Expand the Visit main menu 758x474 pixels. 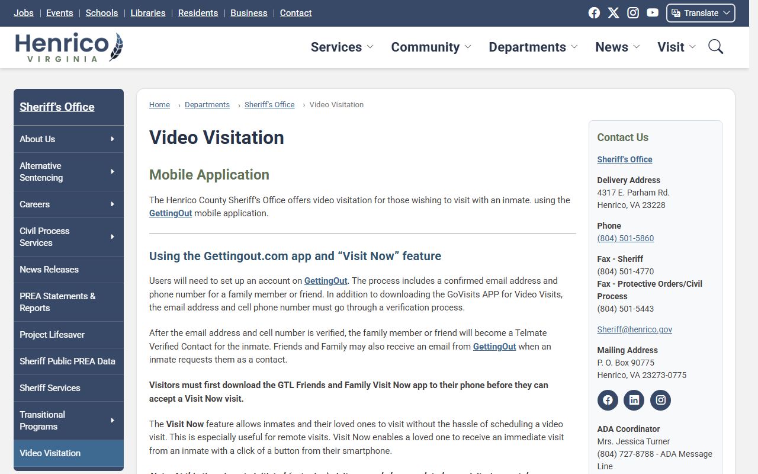tap(676, 47)
